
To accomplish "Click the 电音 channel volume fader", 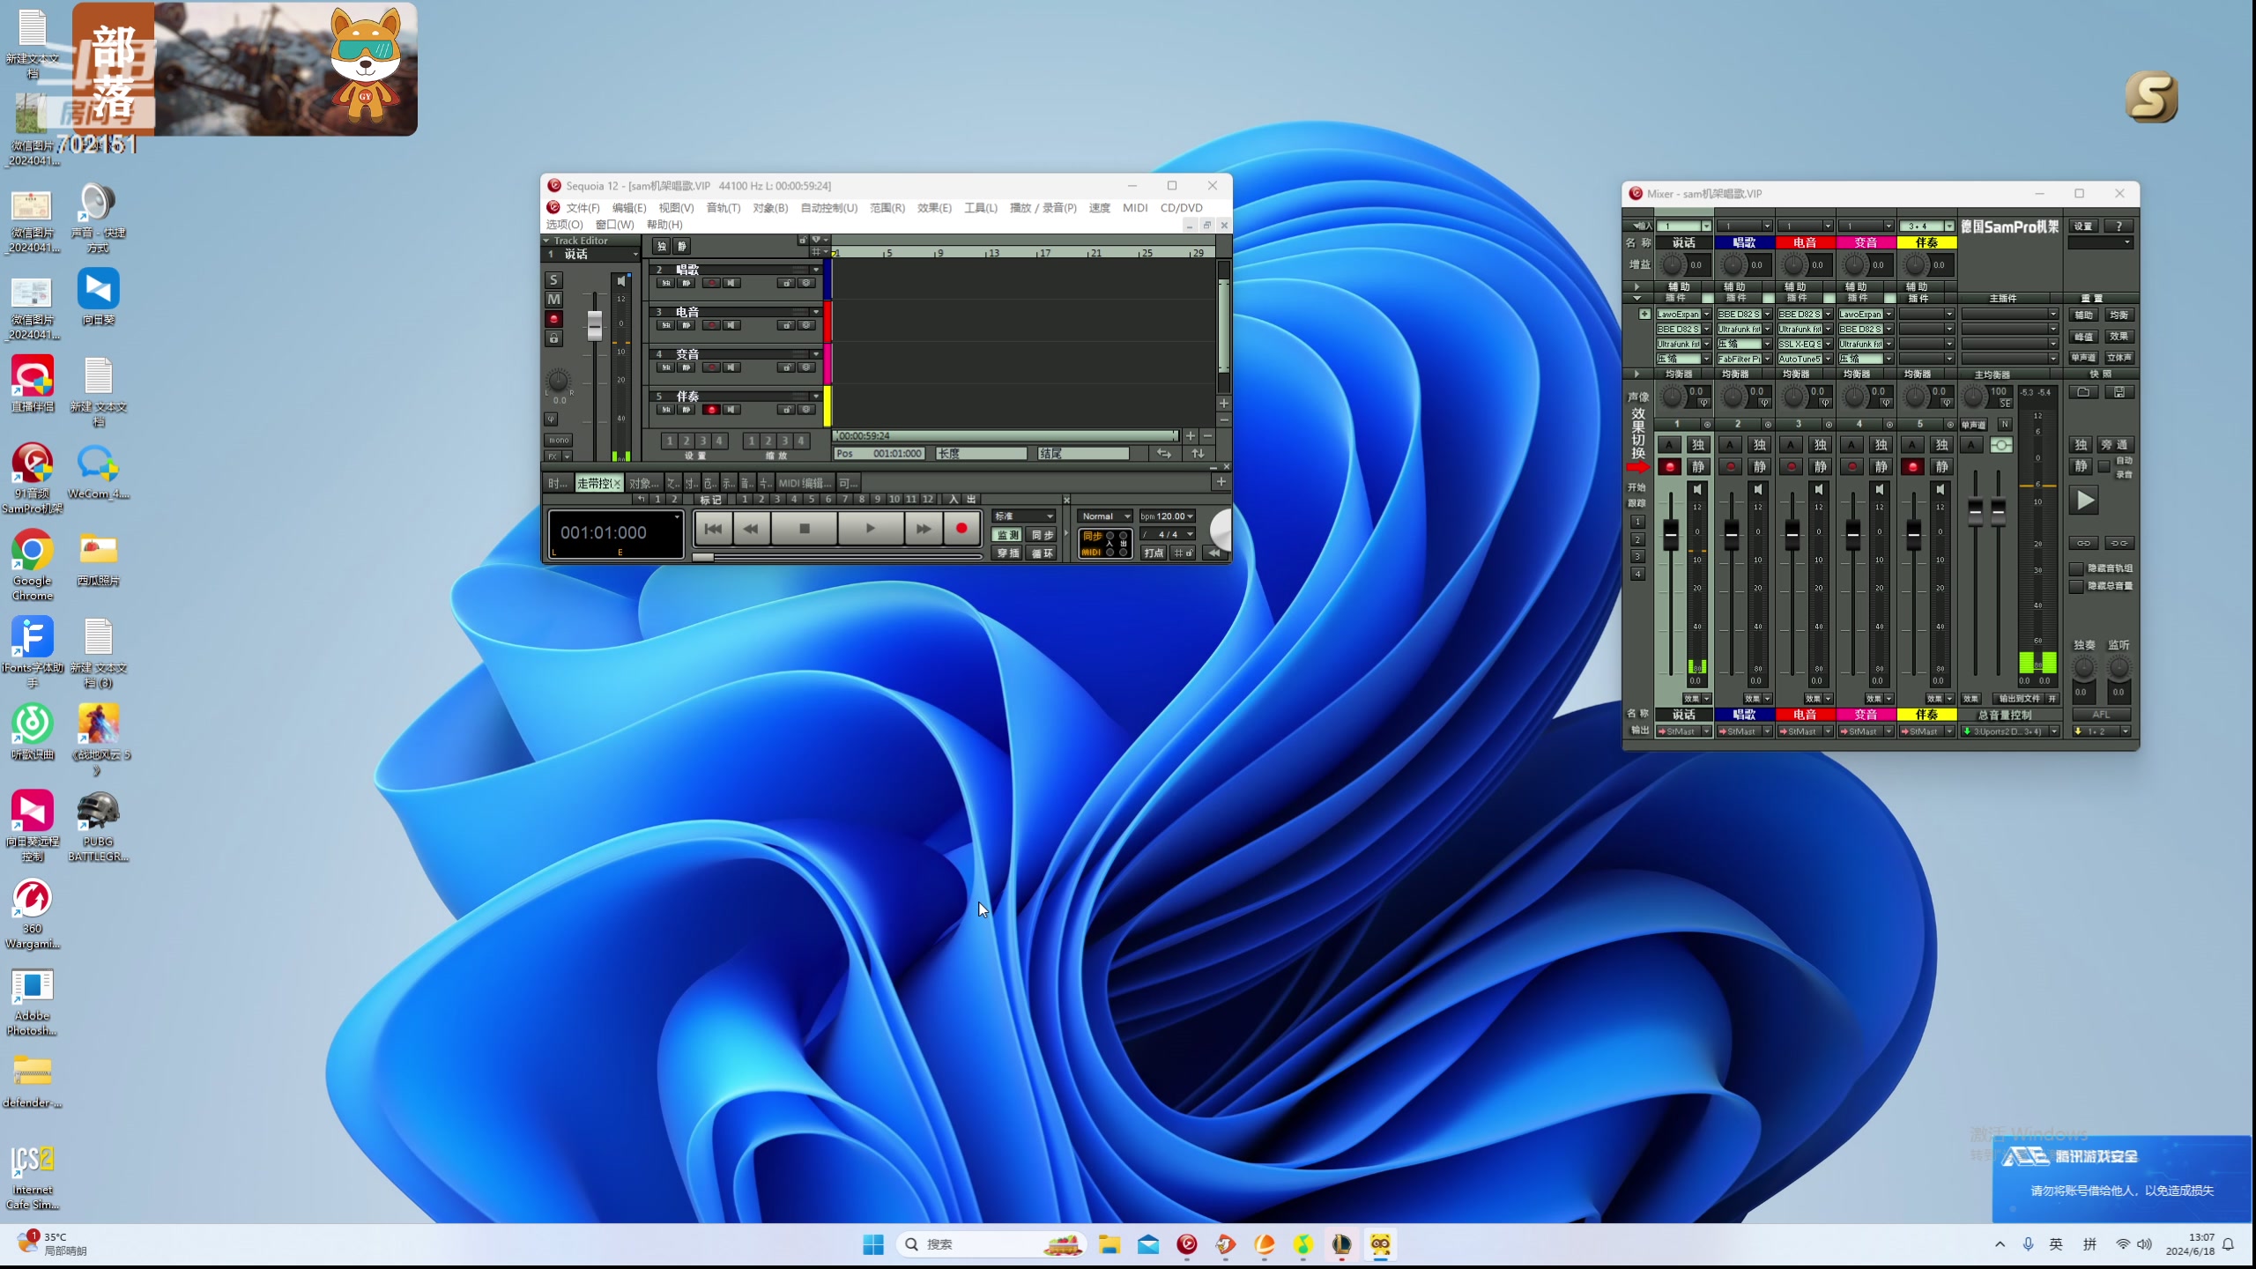I will click(1792, 534).
